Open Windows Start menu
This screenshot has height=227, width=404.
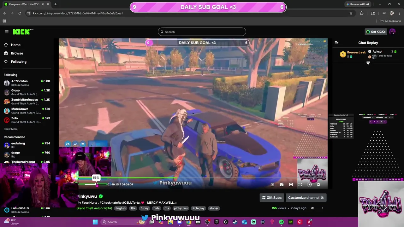click(x=95, y=222)
